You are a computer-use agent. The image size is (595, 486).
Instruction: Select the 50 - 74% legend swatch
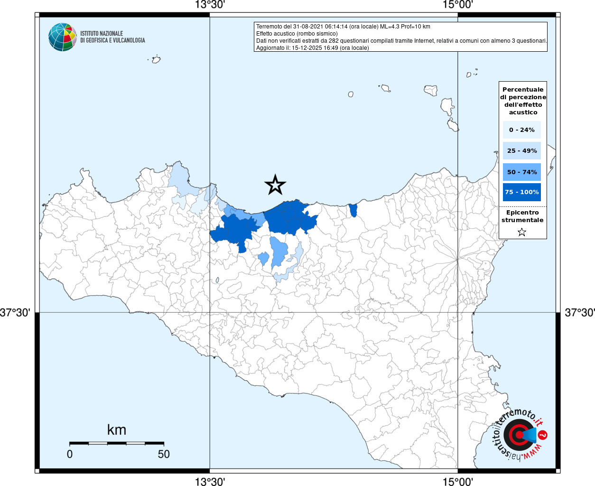tap(522, 172)
